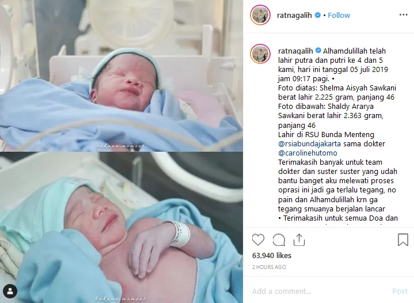414x303 pixels.
Task: Like the post with the heart icon
Action: point(258,240)
